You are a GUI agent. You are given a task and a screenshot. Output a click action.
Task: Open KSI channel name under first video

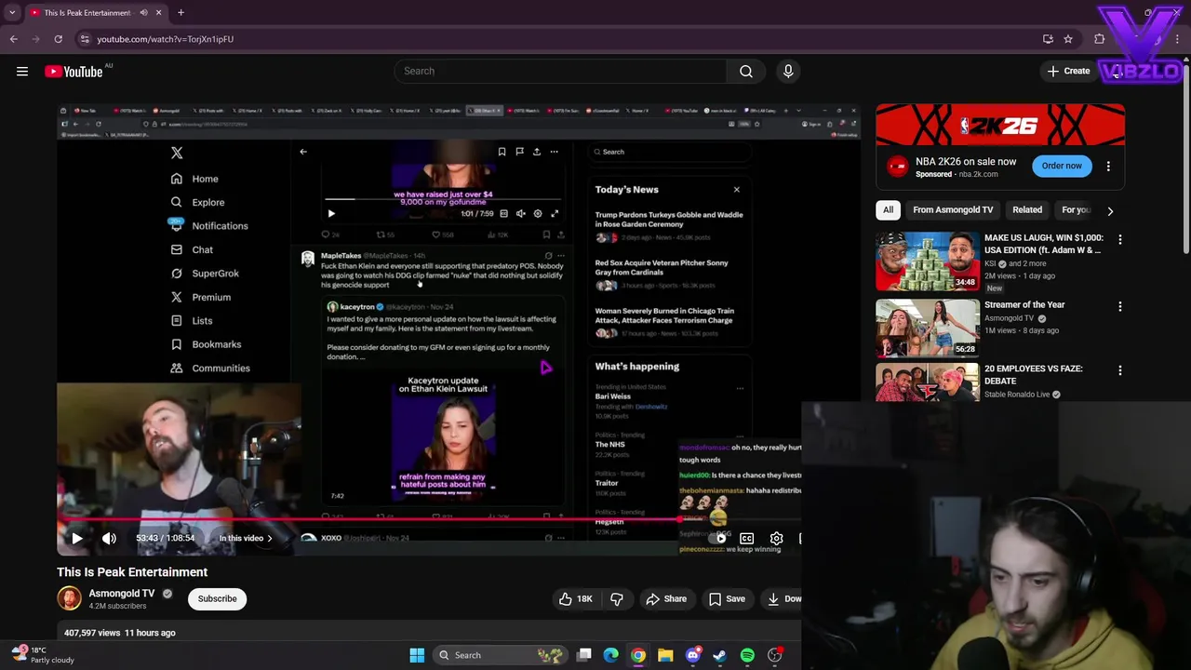(990, 264)
